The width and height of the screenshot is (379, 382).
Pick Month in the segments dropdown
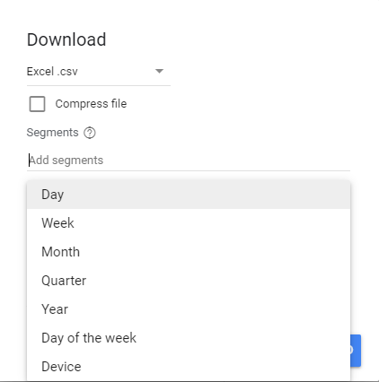coord(189,252)
